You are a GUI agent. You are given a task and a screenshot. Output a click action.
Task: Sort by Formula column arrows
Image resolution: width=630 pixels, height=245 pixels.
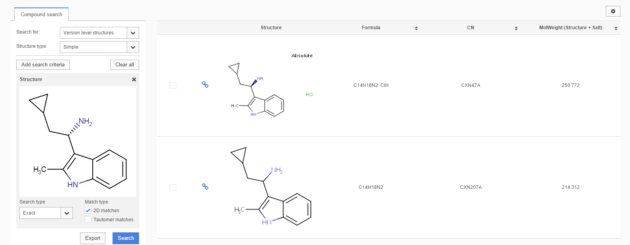416,28
